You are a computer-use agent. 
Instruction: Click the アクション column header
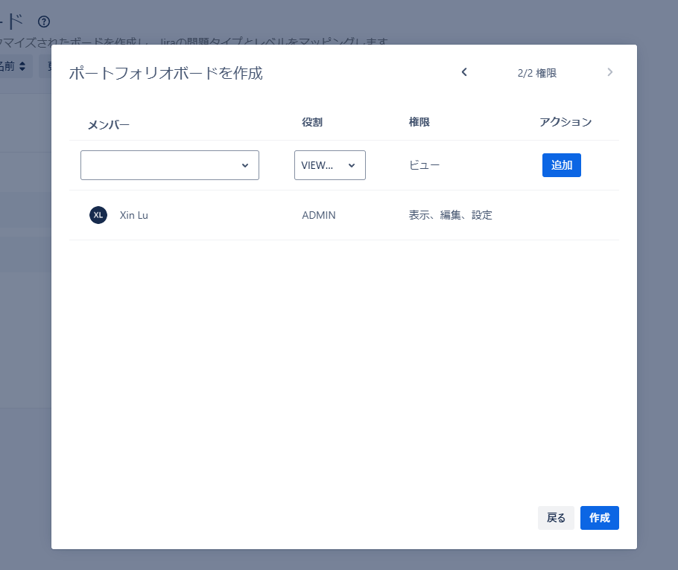point(565,122)
